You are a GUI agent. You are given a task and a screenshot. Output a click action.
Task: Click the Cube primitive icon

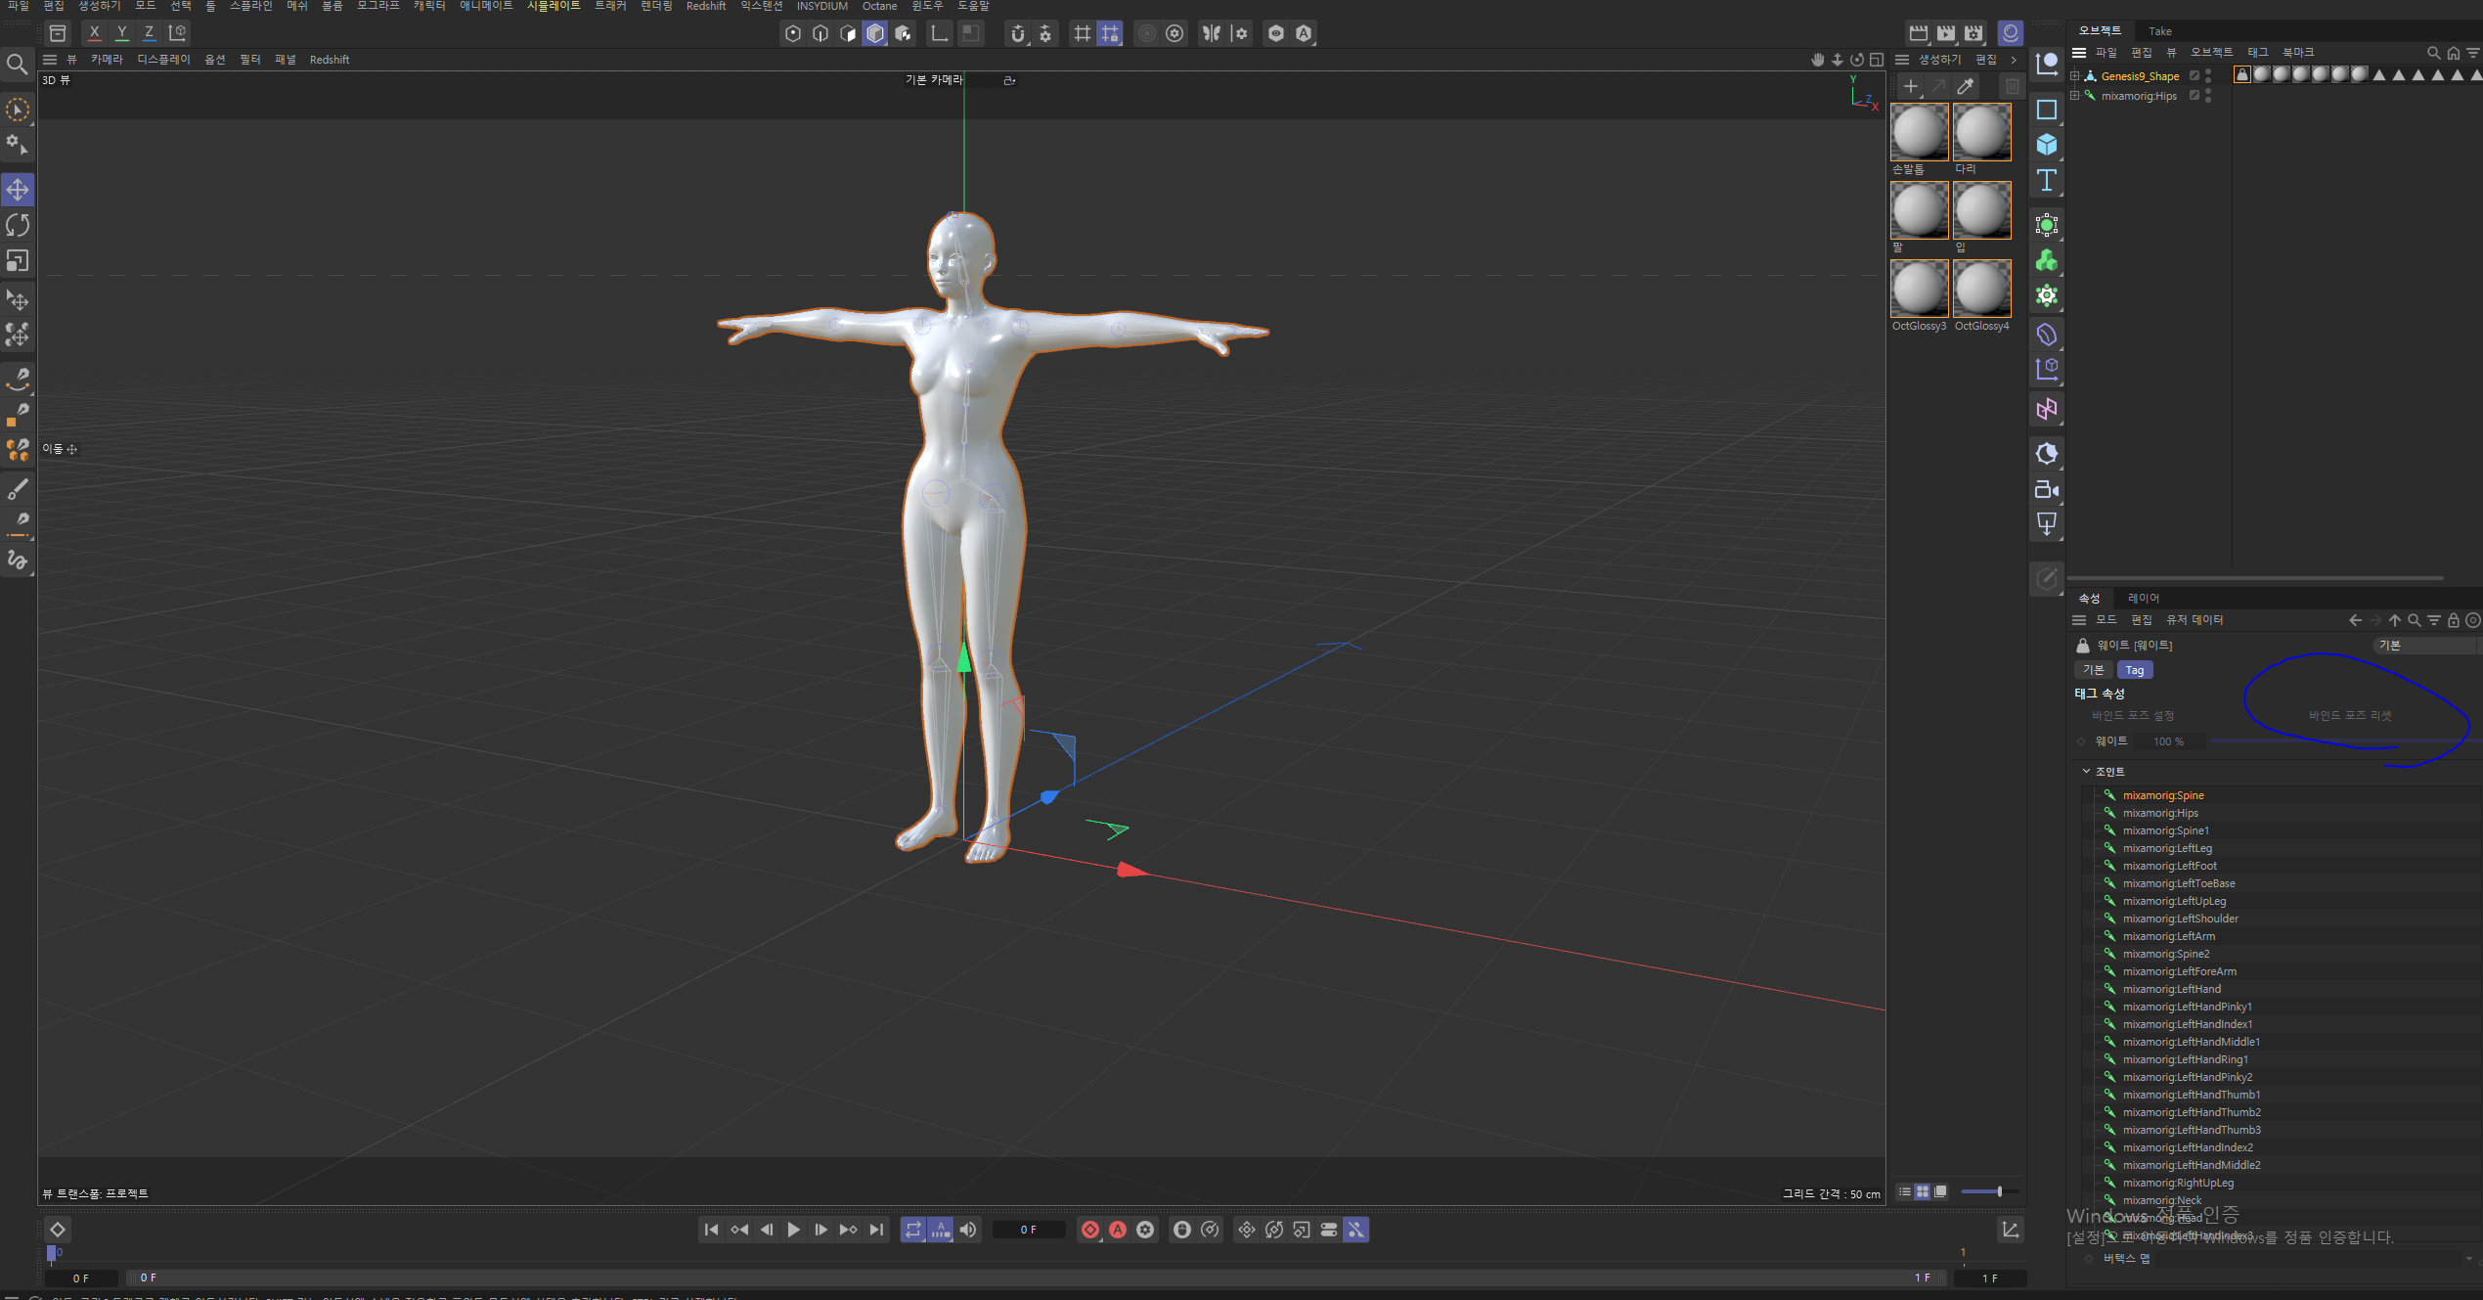coord(2046,145)
